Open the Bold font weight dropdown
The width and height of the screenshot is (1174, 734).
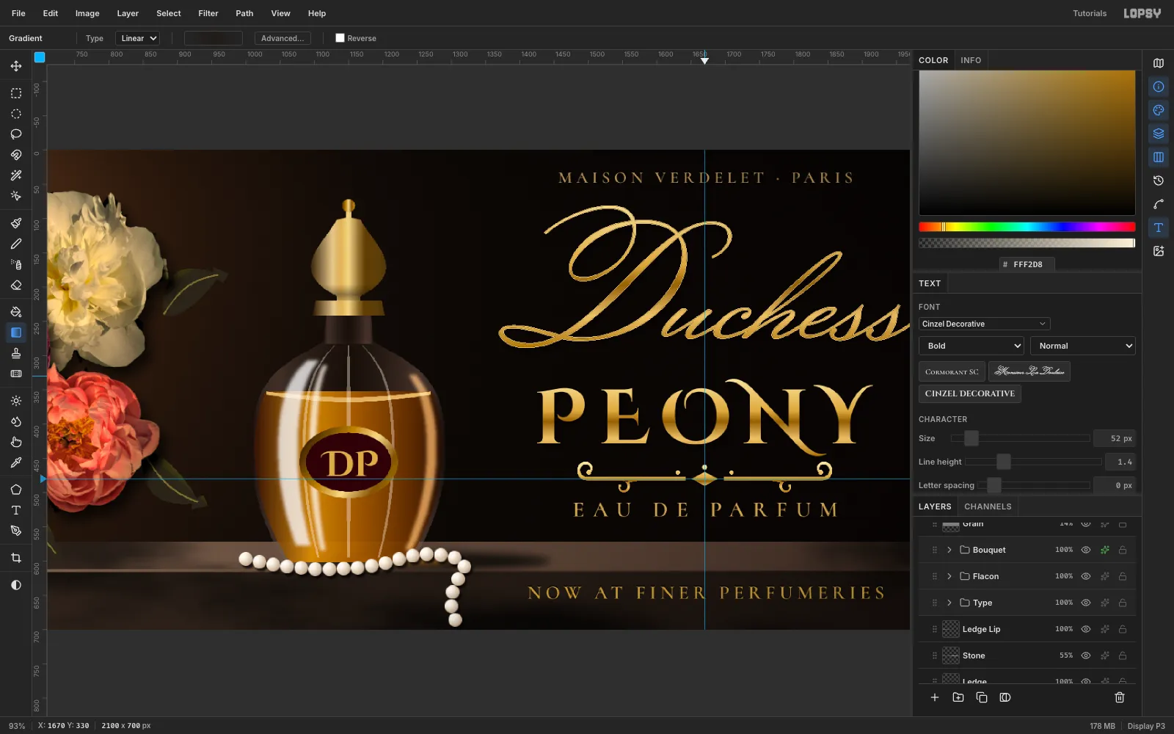coord(971,346)
